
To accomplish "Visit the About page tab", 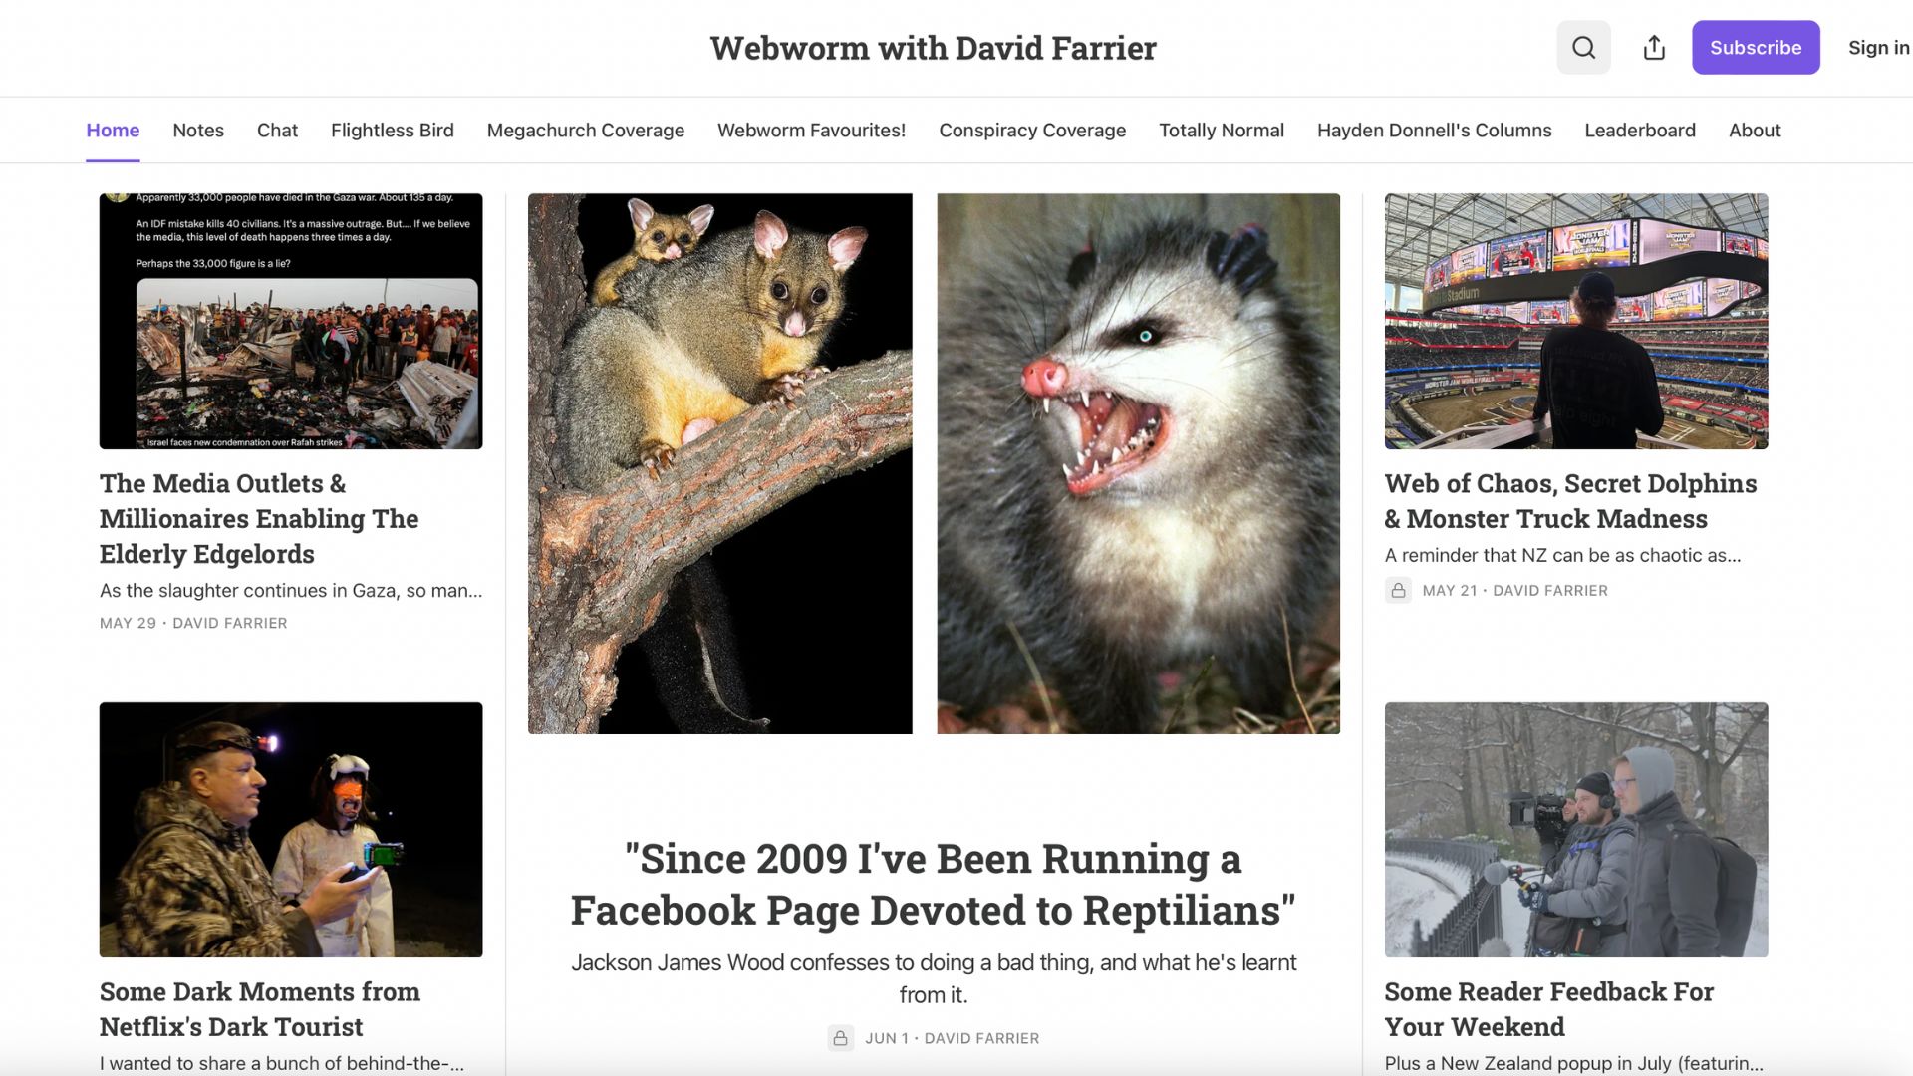I will [1755, 131].
